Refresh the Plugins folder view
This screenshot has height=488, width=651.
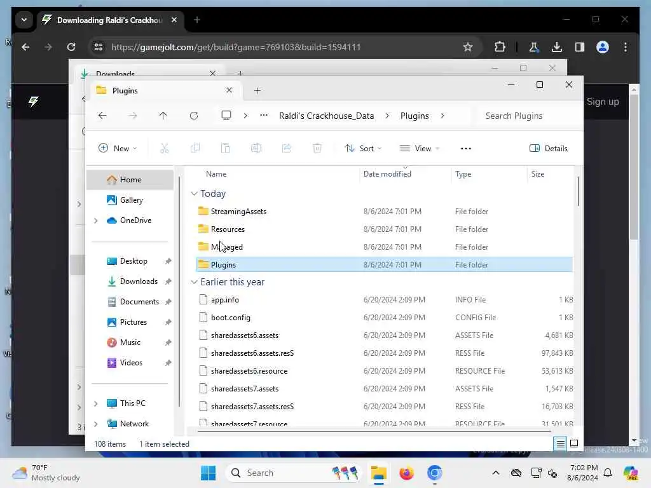tap(194, 116)
